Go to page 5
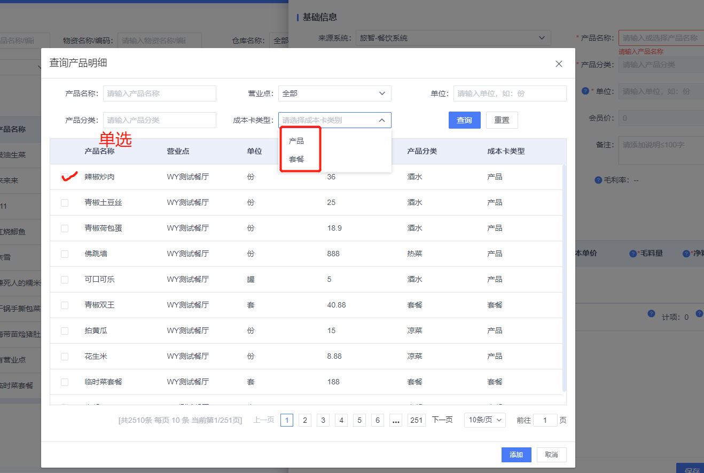The width and height of the screenshot is (704, 473). point(359,420)
